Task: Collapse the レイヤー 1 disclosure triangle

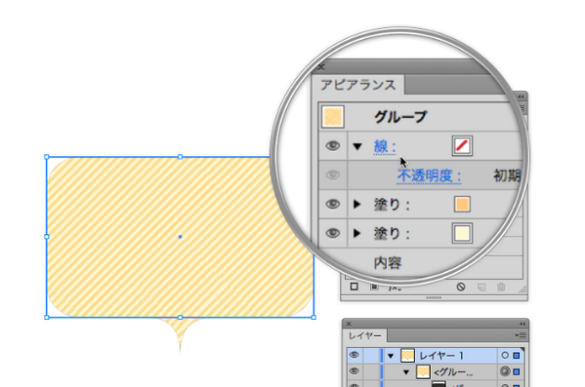Action: (391, 356)
